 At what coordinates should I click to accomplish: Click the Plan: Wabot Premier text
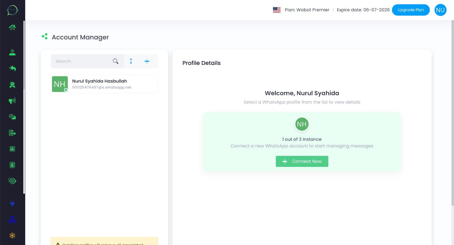click(x=307, y=10)
